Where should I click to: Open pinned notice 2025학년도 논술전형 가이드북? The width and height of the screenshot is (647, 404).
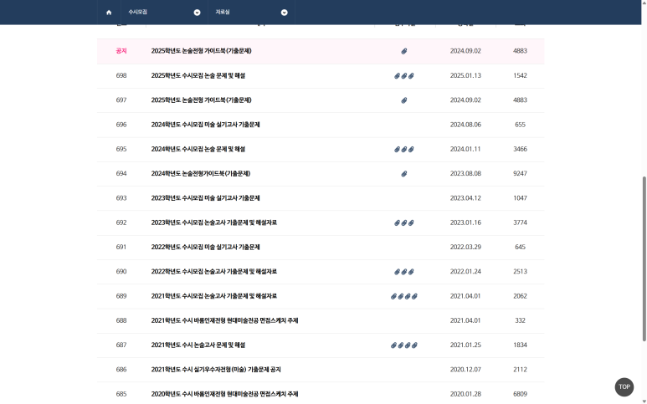pyautogui.click(x=201, y=51)
